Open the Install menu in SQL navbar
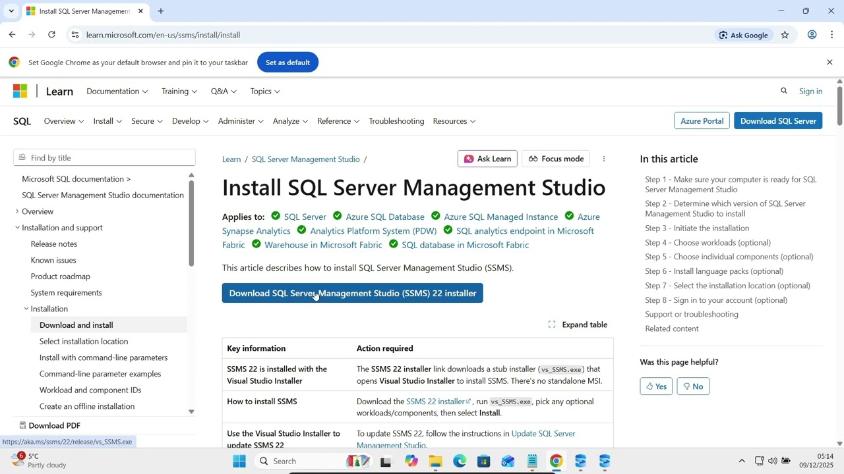 pyautogui.click(x=107, y=121)
